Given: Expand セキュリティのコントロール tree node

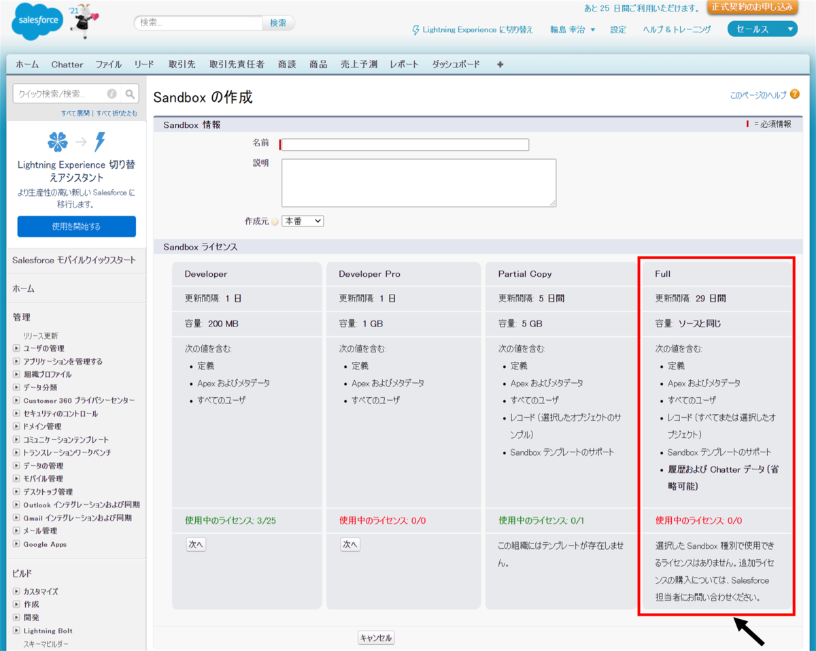Looking at the screenshot, I should coord(16,414).
